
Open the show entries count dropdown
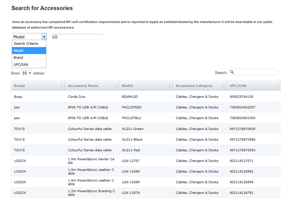pos(27,73)
